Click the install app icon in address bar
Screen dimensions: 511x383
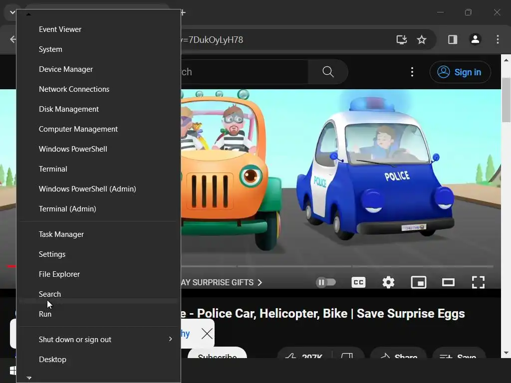coord(402,39)
